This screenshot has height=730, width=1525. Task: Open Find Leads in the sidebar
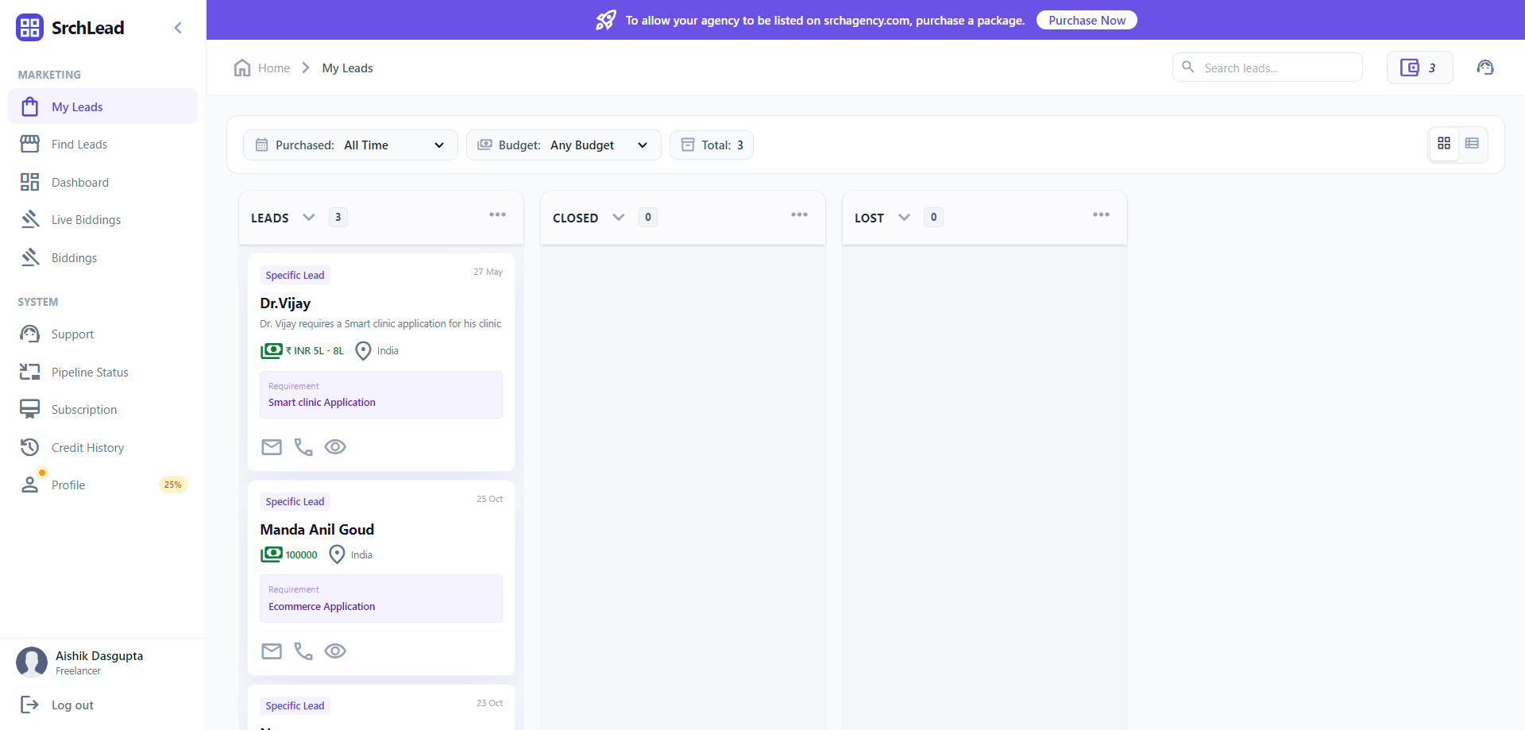[103, 144]
